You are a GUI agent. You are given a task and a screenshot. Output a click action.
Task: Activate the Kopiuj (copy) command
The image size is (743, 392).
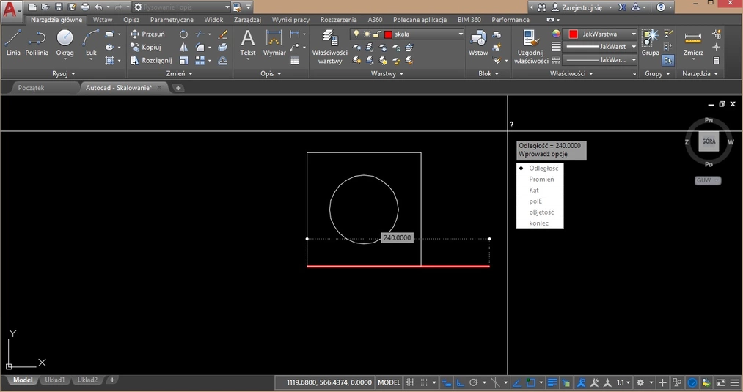[145, 48]
